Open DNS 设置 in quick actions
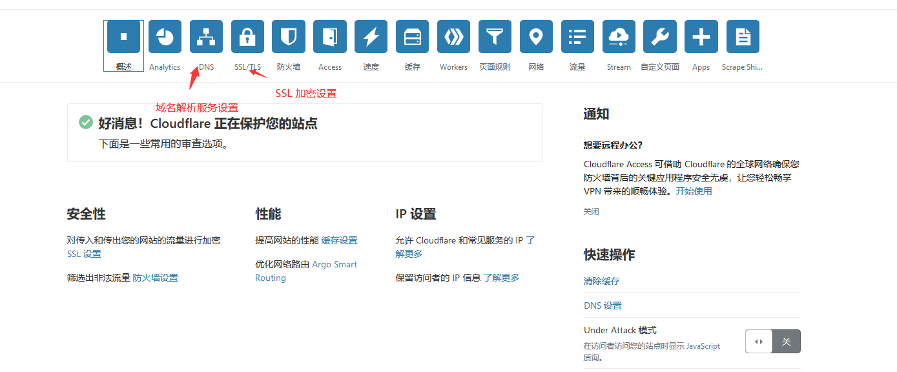 [x=603, y=305]
